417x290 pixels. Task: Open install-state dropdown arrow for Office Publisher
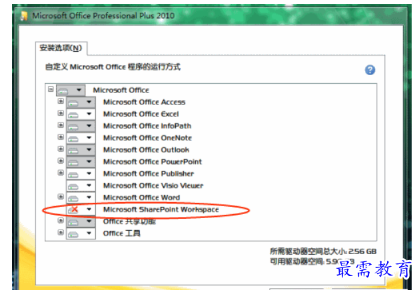coord(89,174)
